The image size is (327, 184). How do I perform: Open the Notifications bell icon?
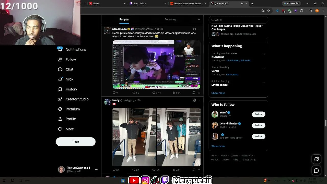click(60, 49)
